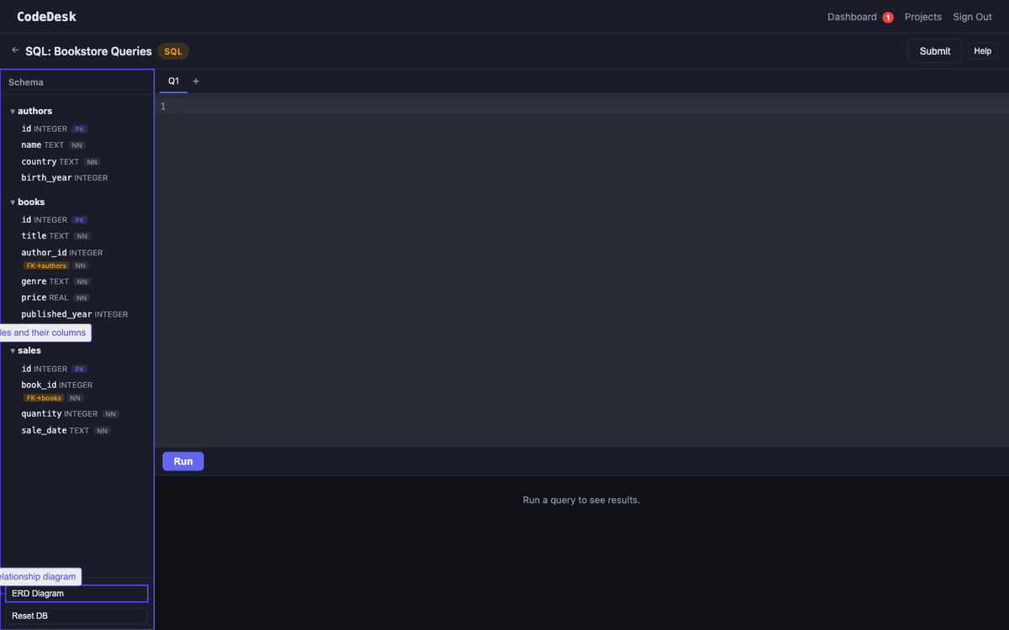Image resolution: width=1009 pixels, height=630 pixels.
Task: Click the PK badge beside books id column
Action: [79, 219]
